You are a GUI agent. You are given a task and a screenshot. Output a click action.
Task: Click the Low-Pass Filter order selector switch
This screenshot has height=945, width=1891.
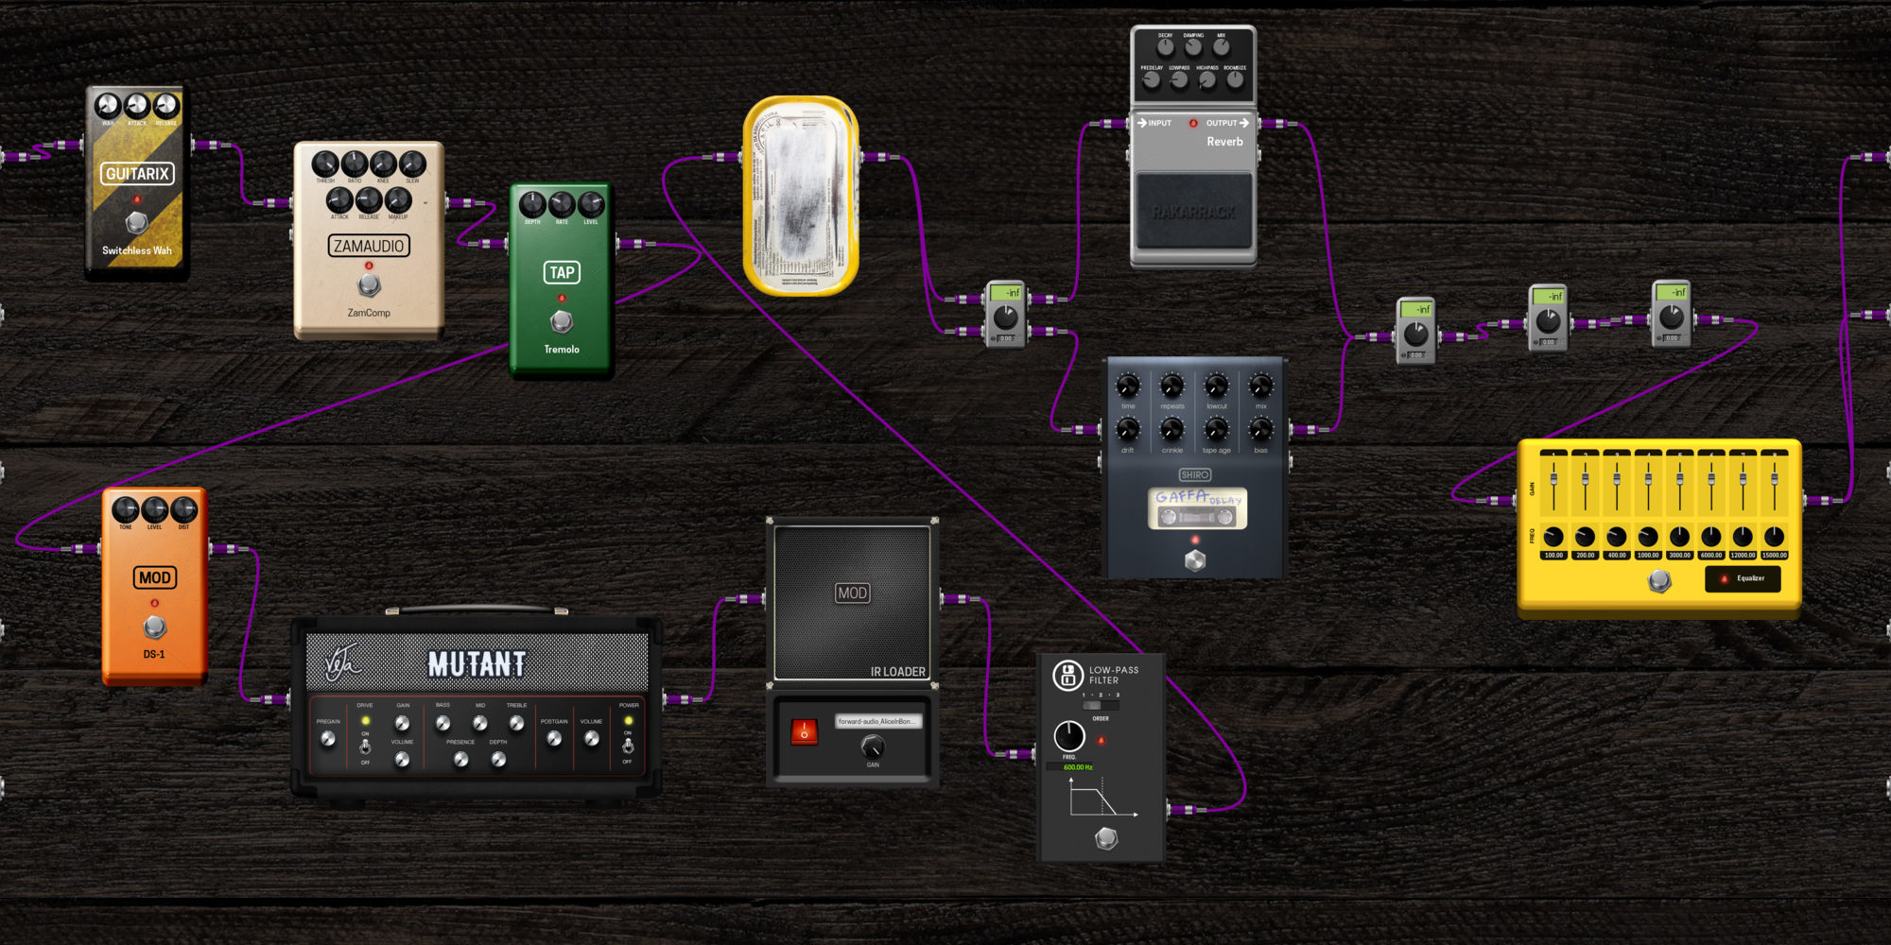pyautogui.click(x=1100, y=705)
